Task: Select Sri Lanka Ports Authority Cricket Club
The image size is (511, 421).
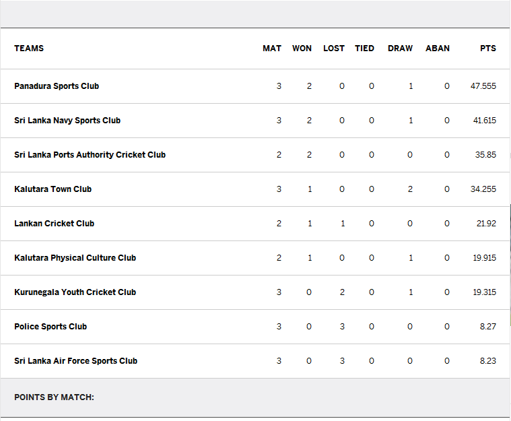Action: (90, 154)
